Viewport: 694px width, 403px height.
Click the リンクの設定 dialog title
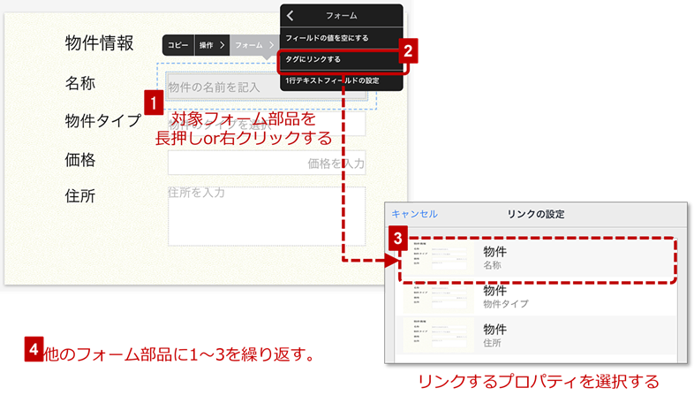coord(536,214)
